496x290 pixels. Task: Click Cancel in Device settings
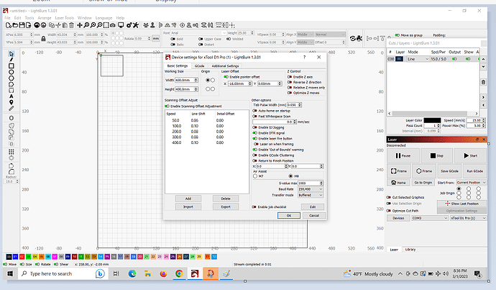(314, 215)
